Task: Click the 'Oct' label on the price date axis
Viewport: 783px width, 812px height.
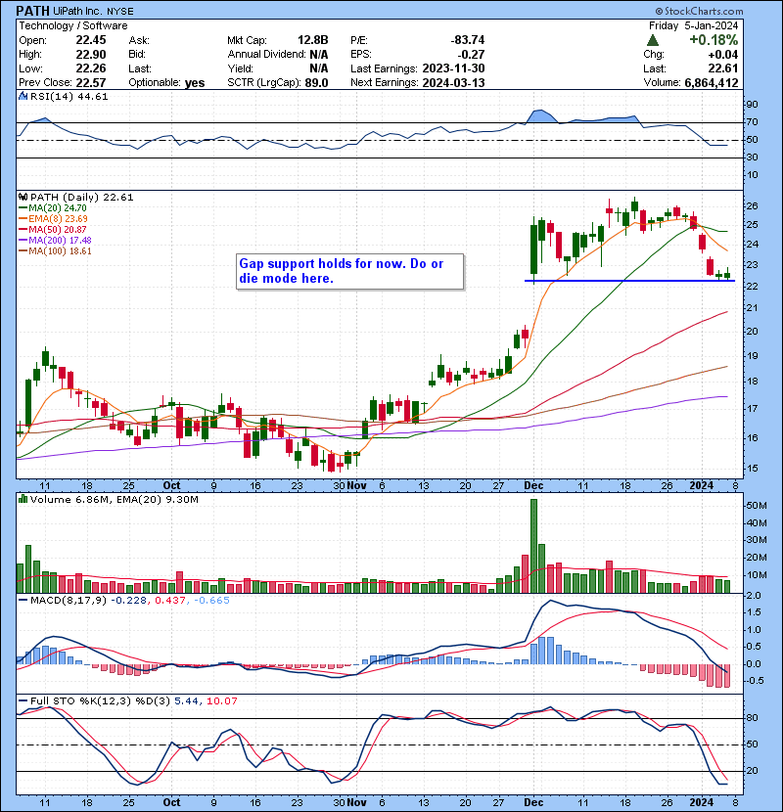Action: coord(171,486)
